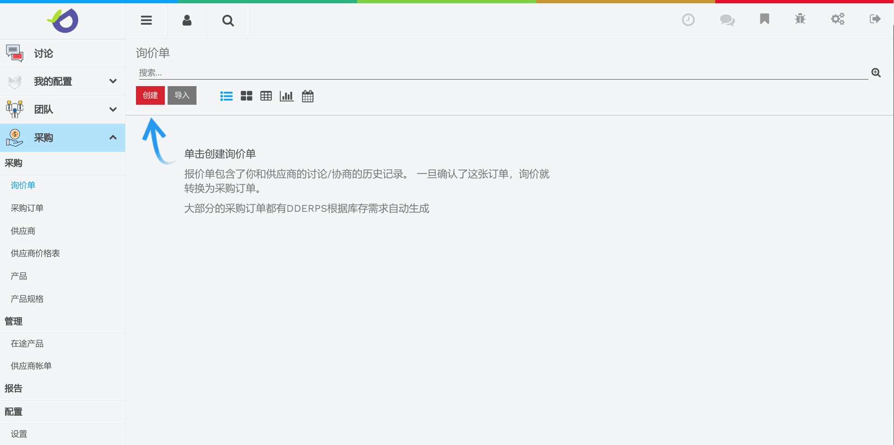Click the red 创建 button

150,95
